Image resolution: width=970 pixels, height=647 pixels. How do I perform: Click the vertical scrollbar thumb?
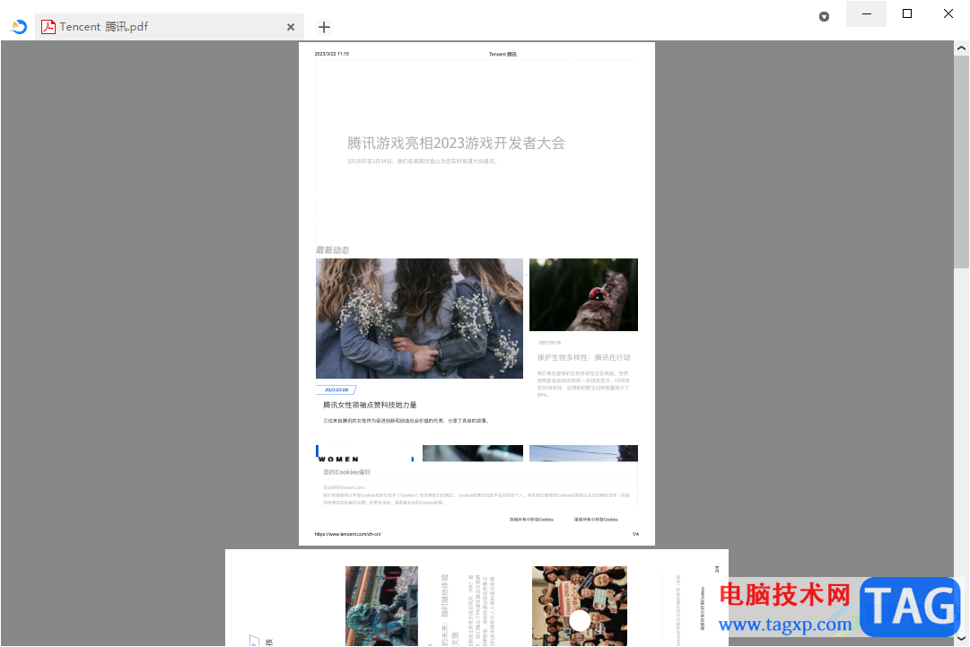coord(961,162)
